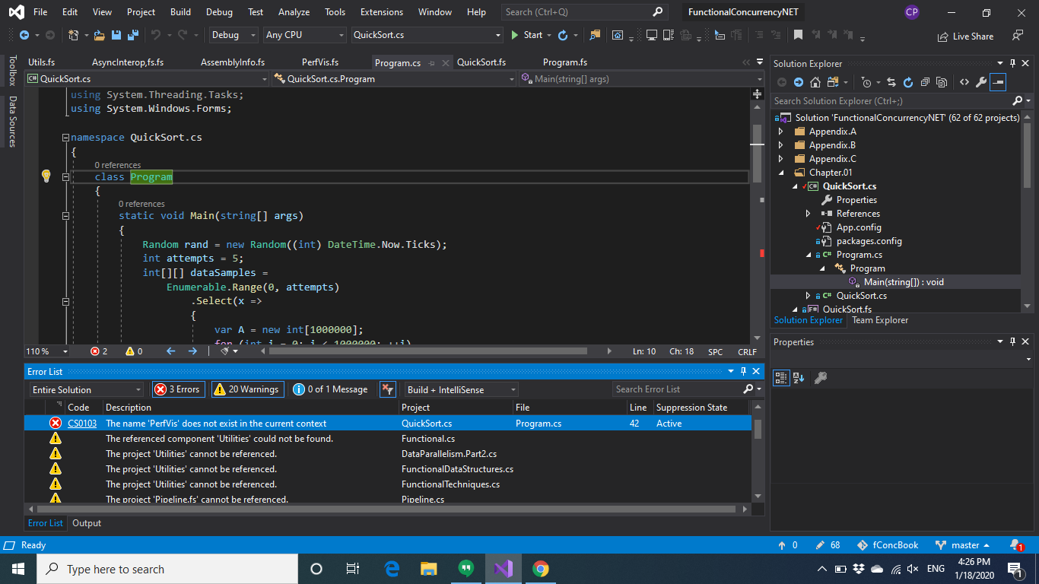Open the Debug configuration dropdown
This screenshot has height=584, width=1039.
tap(233, 35)
